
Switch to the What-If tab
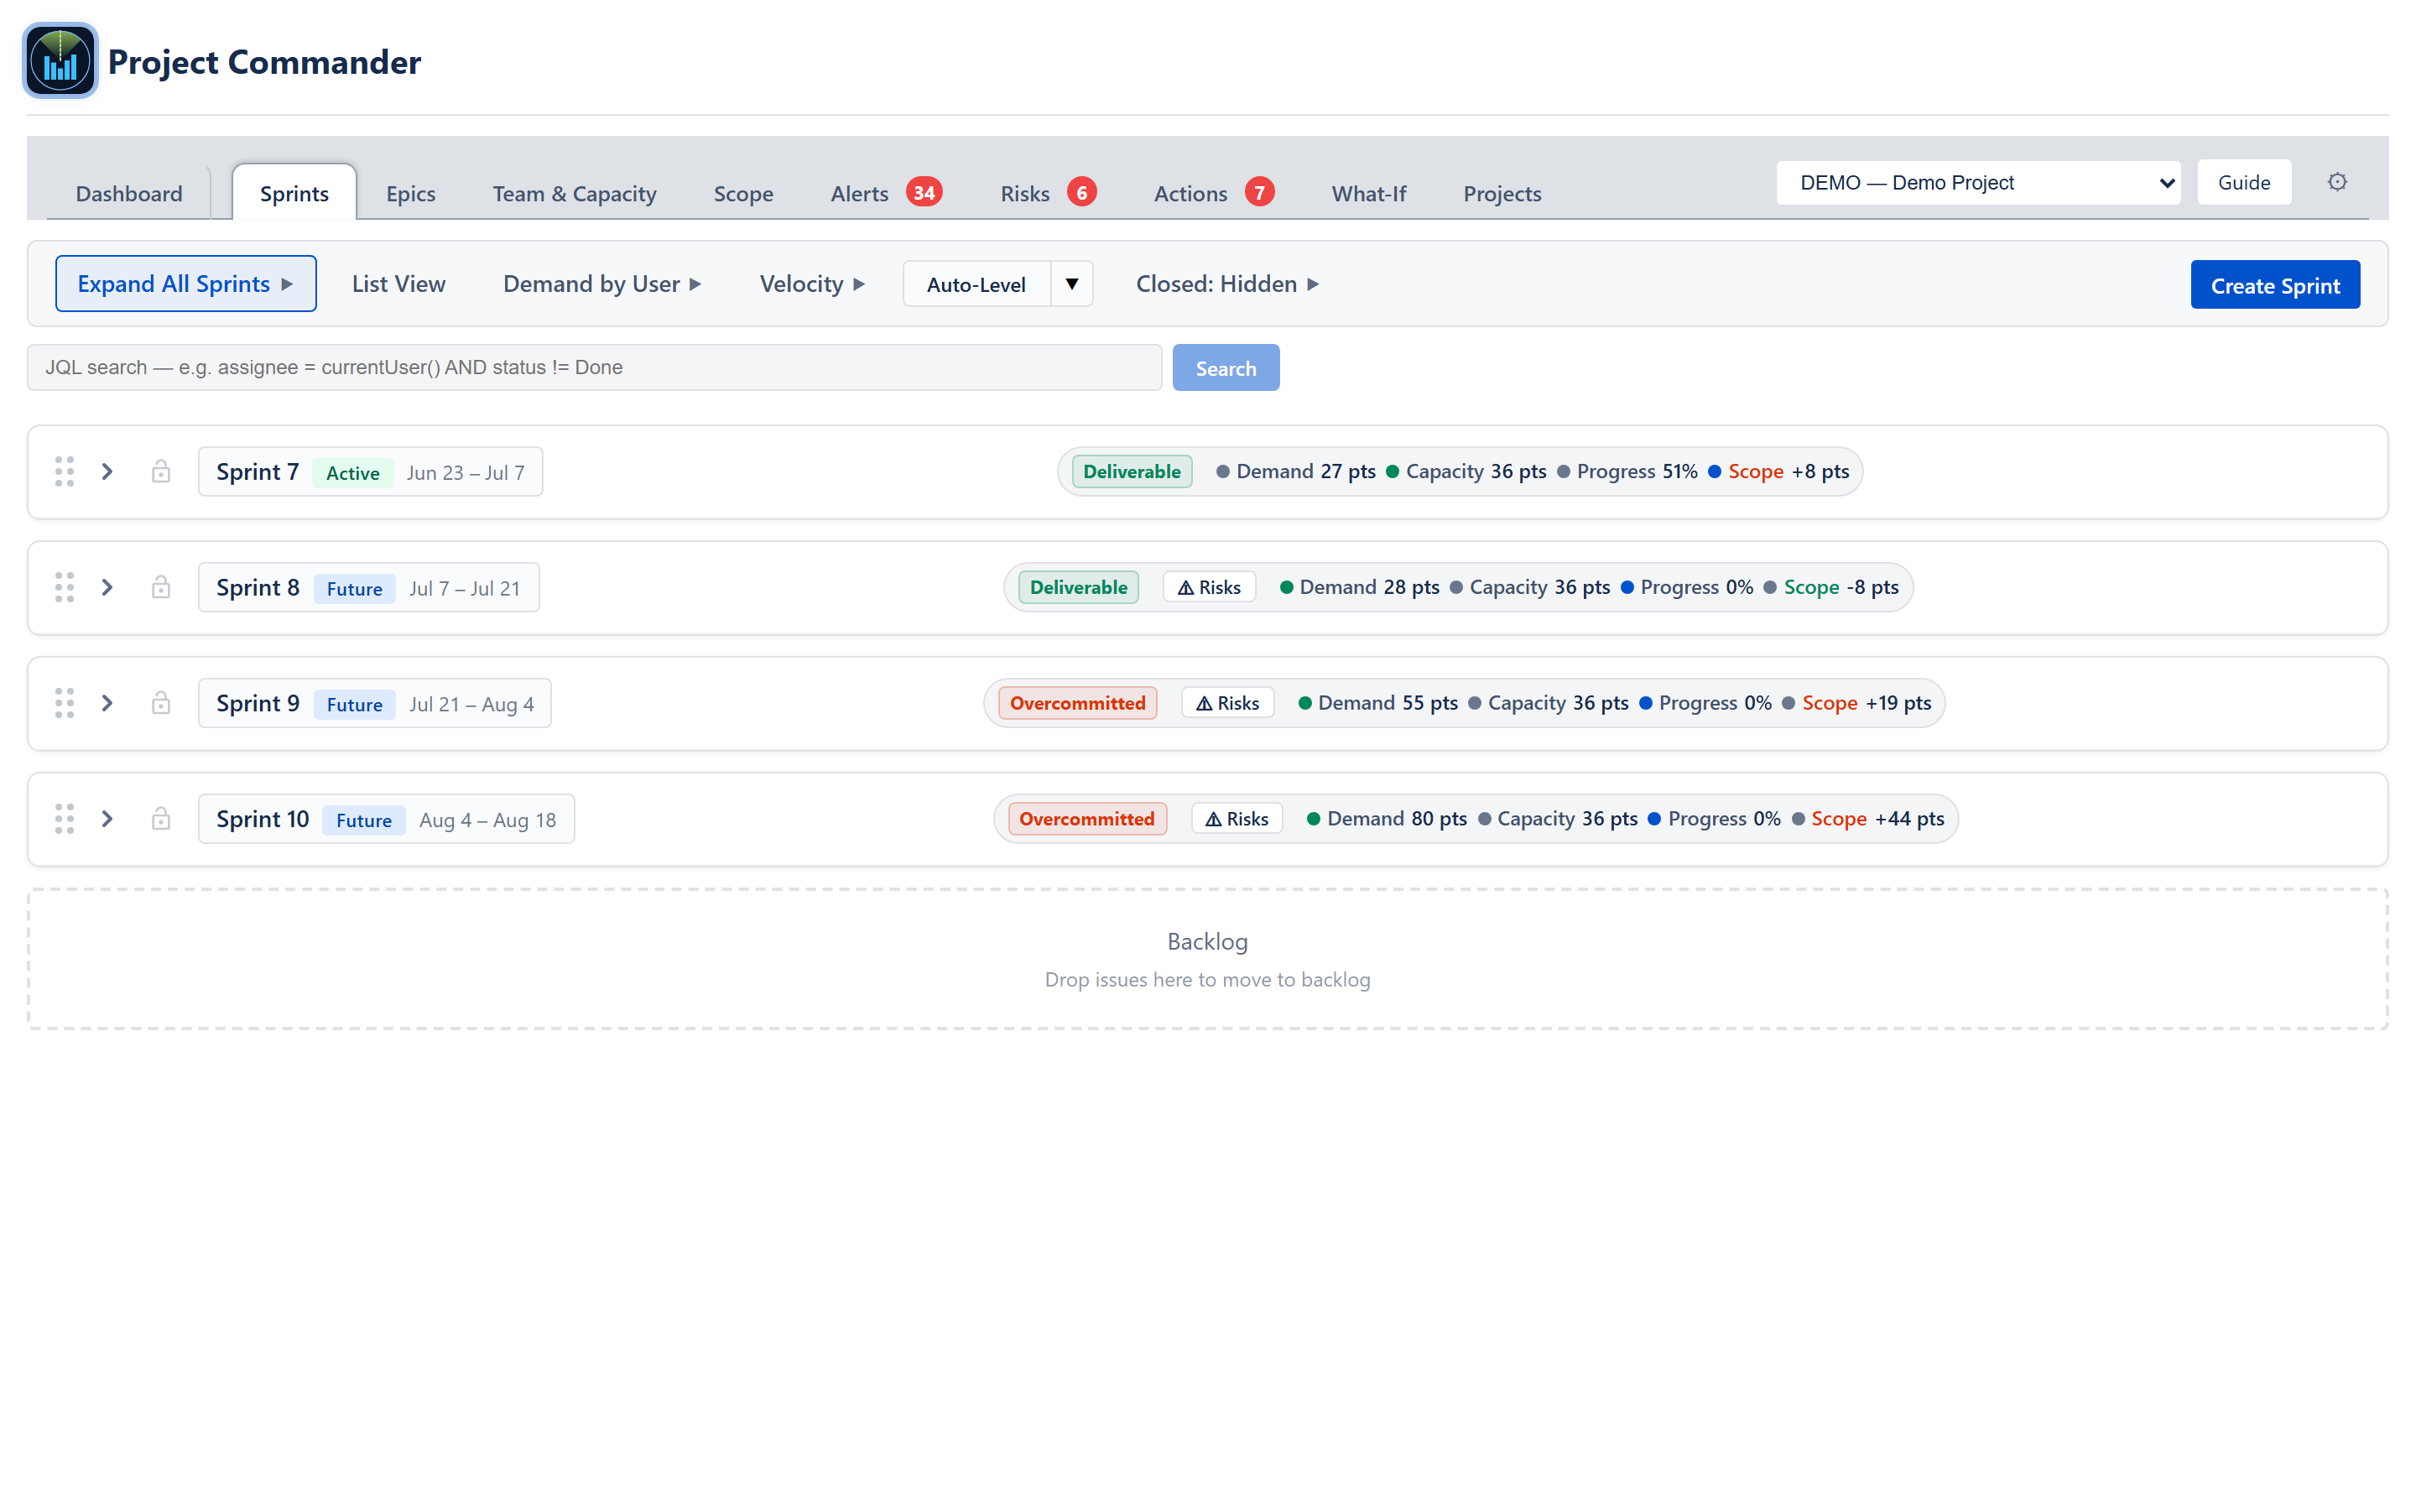pyautogui.click(x=1367, y=193)
